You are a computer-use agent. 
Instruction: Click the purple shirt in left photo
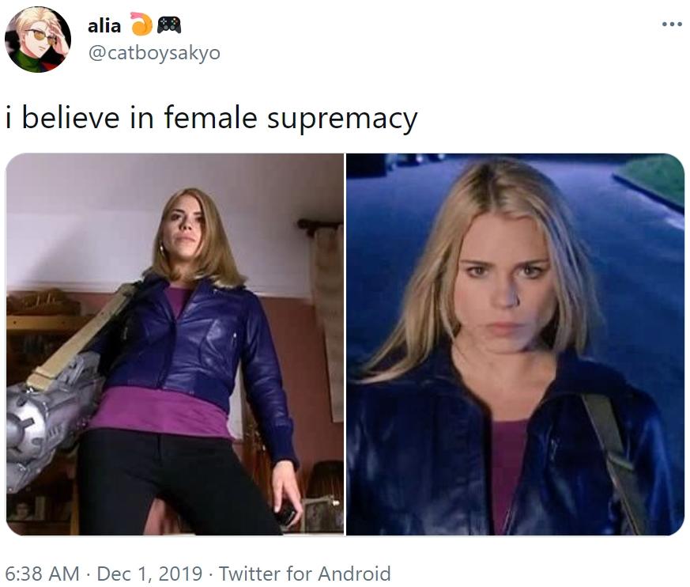coord(160,411)
